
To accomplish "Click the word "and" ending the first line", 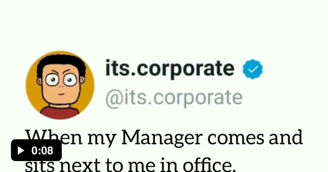I will (286, 138).
